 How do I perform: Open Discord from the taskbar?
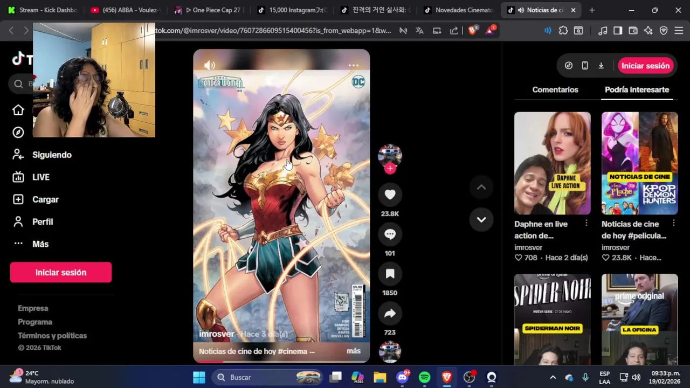[402, 377]
